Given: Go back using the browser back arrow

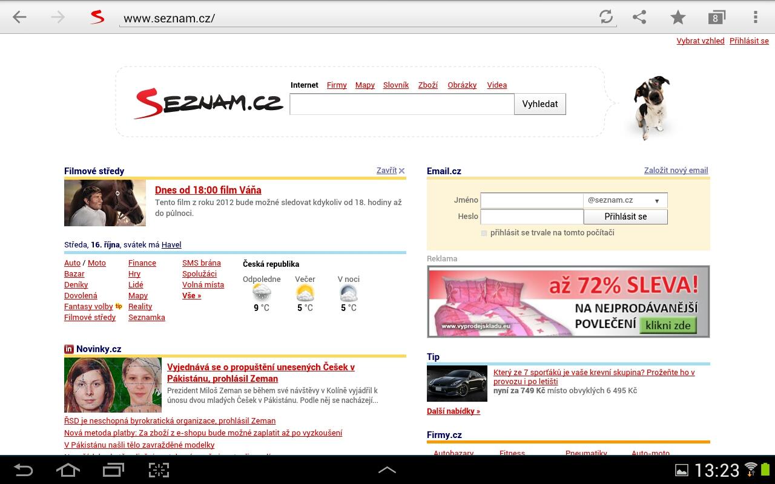Looking at the screenshot, I should pos(19,17).
